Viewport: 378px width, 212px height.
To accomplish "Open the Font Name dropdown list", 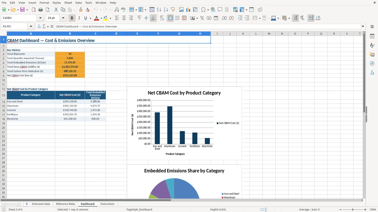I will (x=40, y=18).
